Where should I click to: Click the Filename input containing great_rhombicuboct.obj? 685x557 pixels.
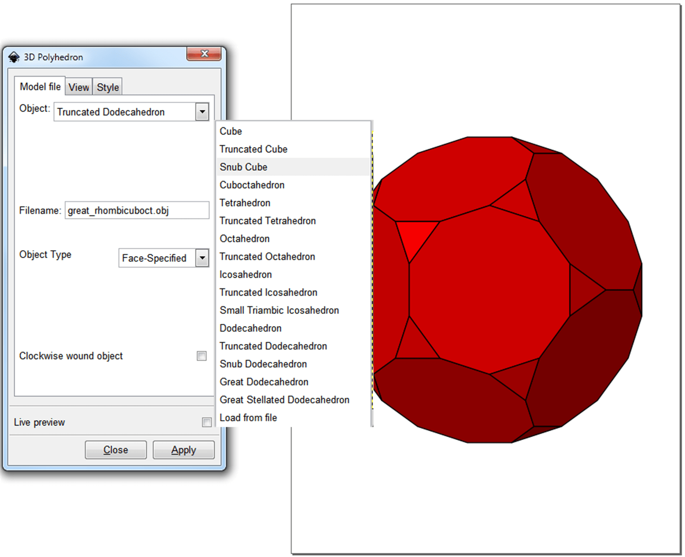[x=137, y=210]
